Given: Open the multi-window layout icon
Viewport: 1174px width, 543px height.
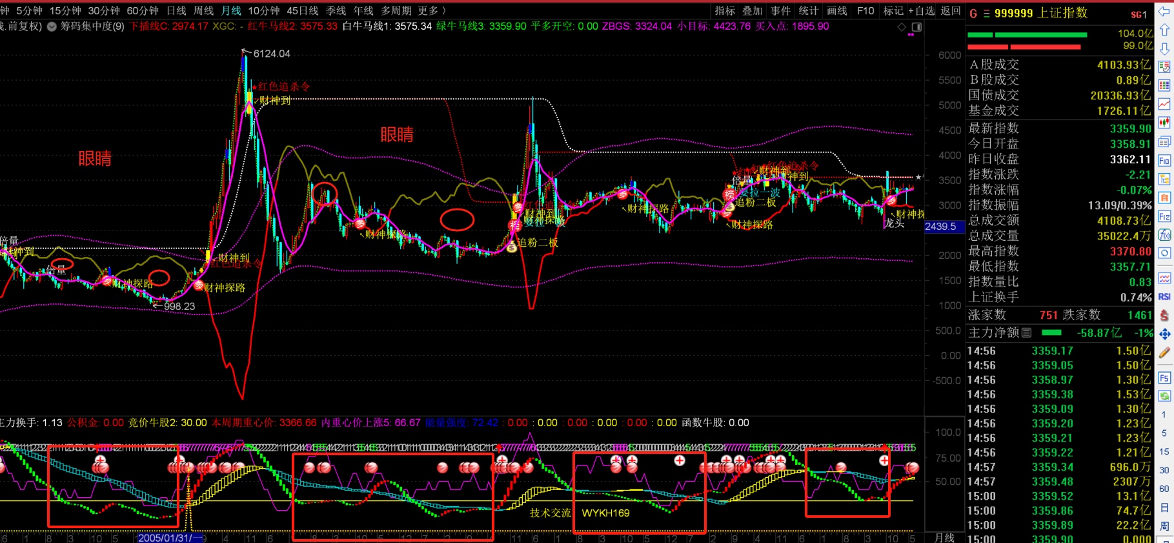Looking at the screenshot, I should (x=1164, y=141).
